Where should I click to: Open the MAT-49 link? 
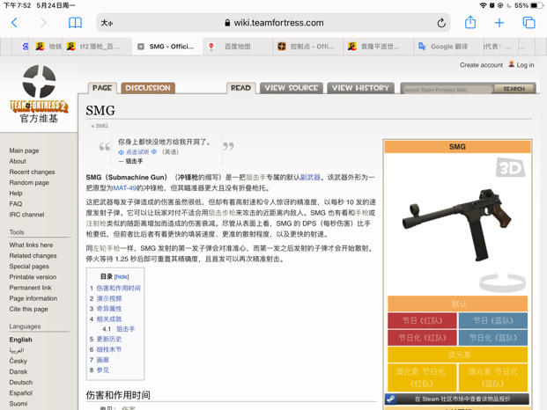(x=124, y=188)
